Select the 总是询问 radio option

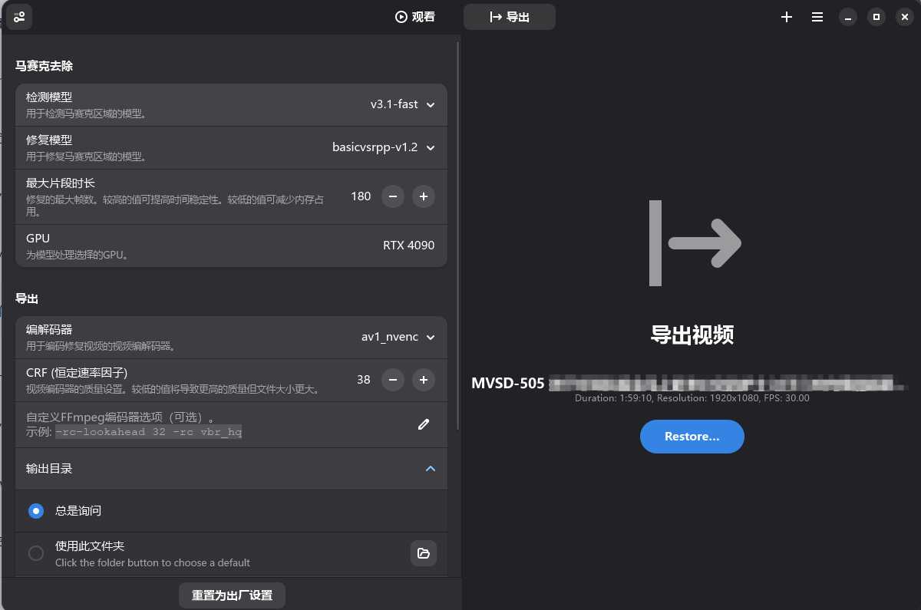(36, 511)
